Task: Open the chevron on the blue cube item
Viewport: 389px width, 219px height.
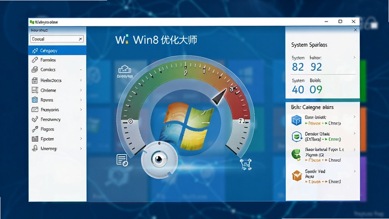Action: coord(354,117)
